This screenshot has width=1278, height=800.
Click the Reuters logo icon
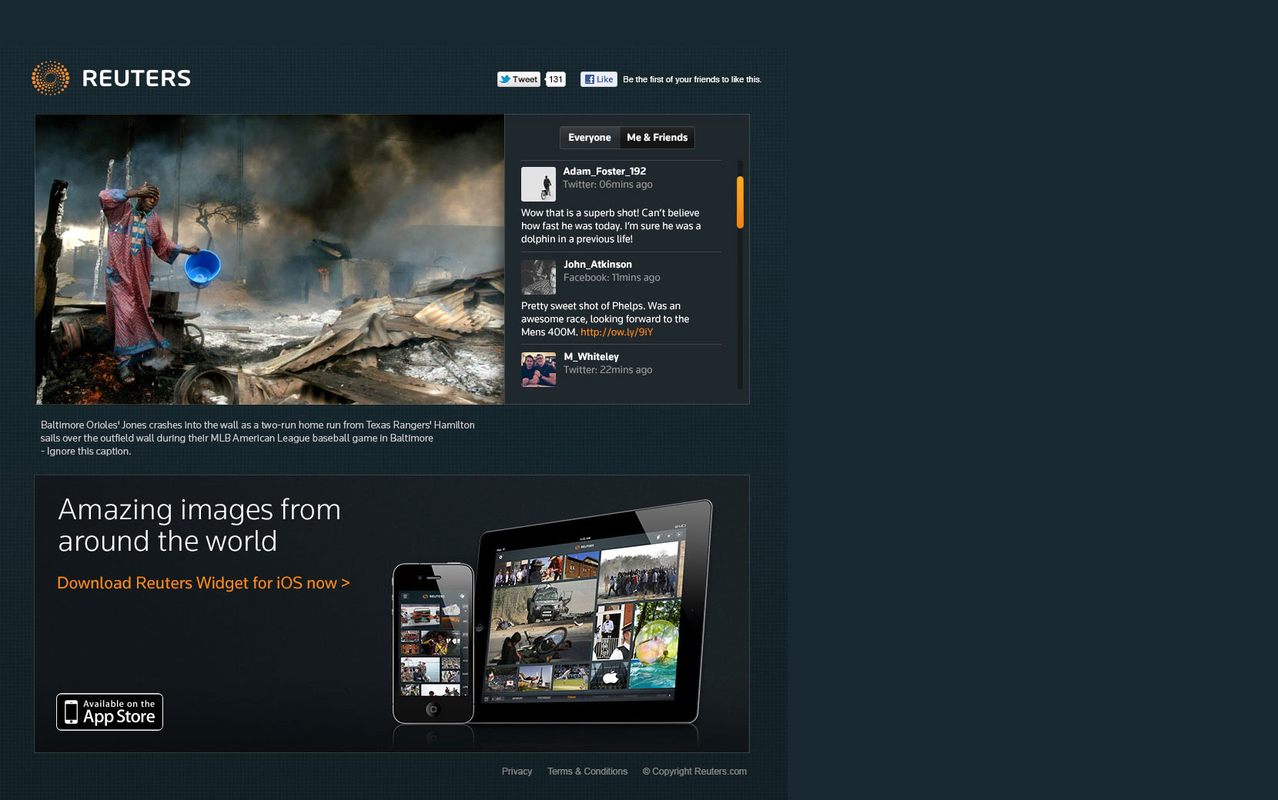50,78
